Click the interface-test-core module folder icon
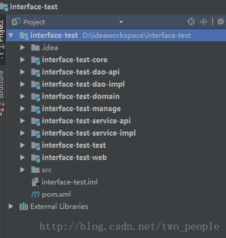 pos(35,60)
